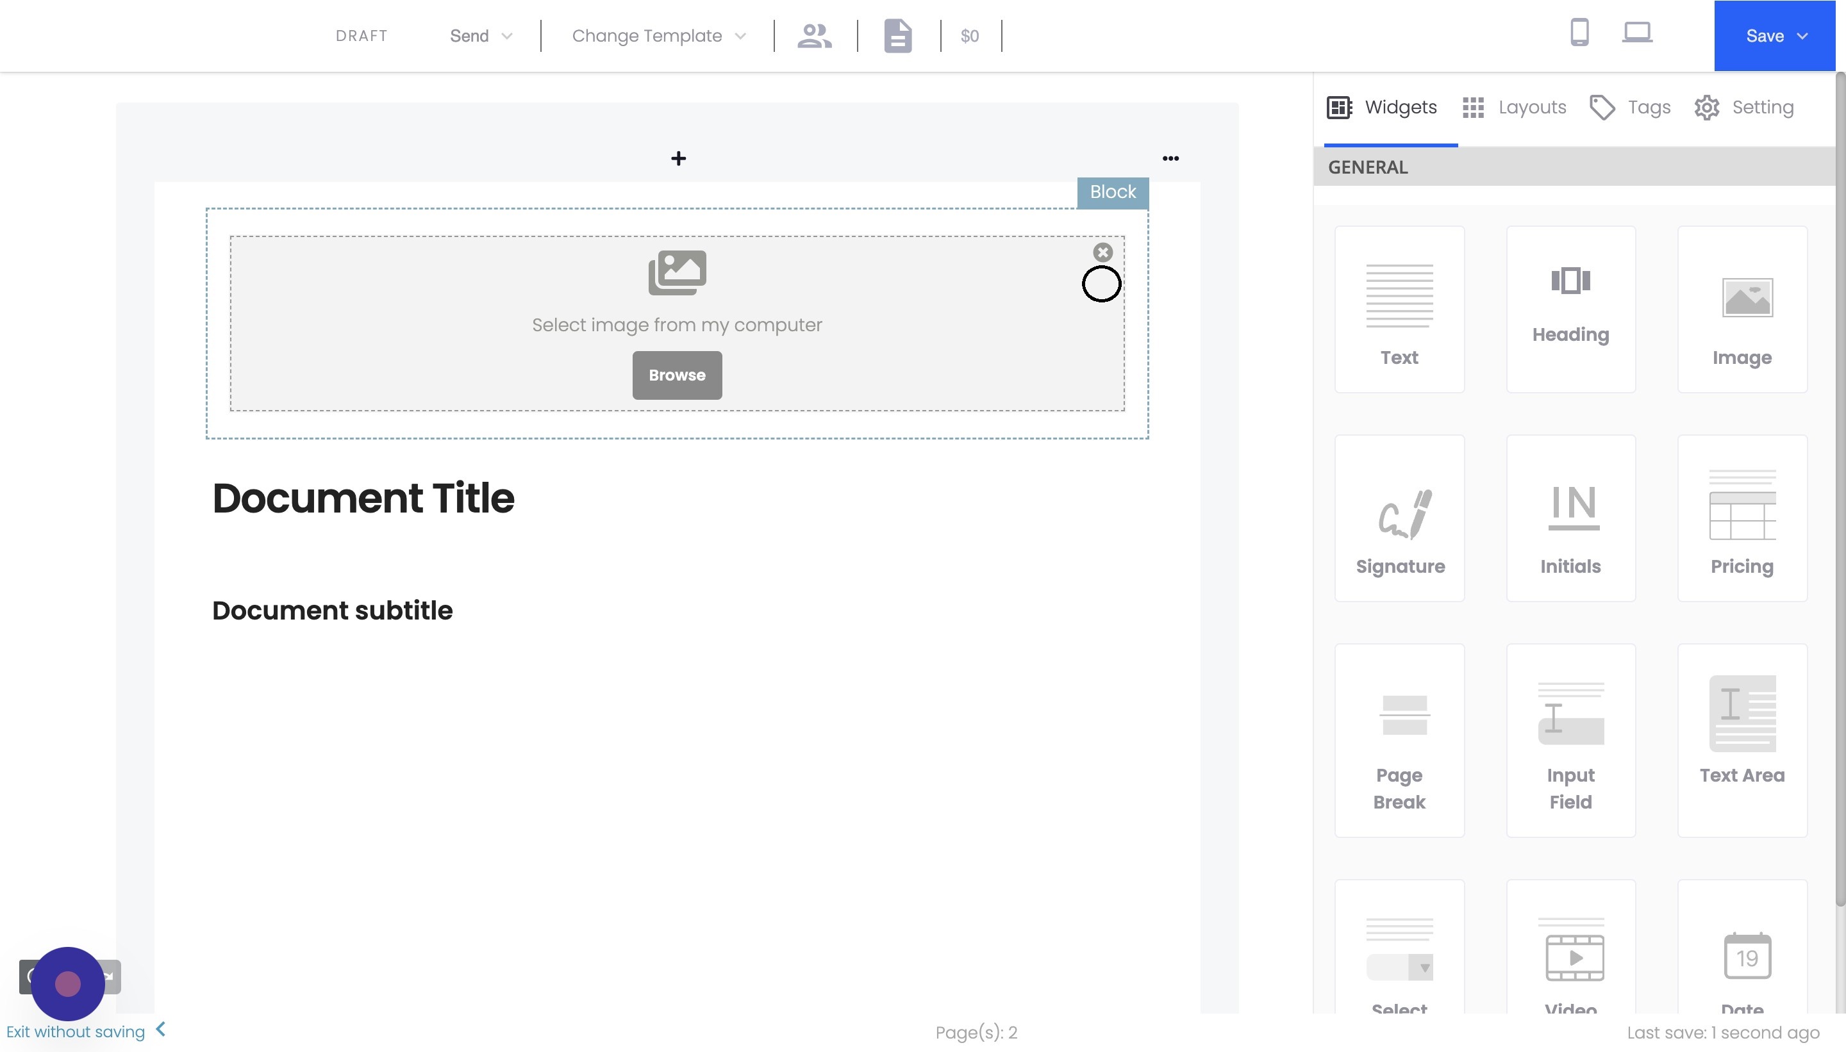This screenshot has height=1052, width=1846.
Task: Choose the Page Break widget
Action: pos(1399,740)
